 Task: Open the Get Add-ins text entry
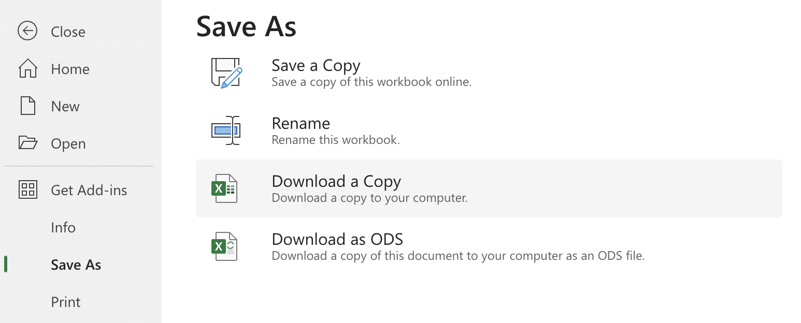pos(89,190)
